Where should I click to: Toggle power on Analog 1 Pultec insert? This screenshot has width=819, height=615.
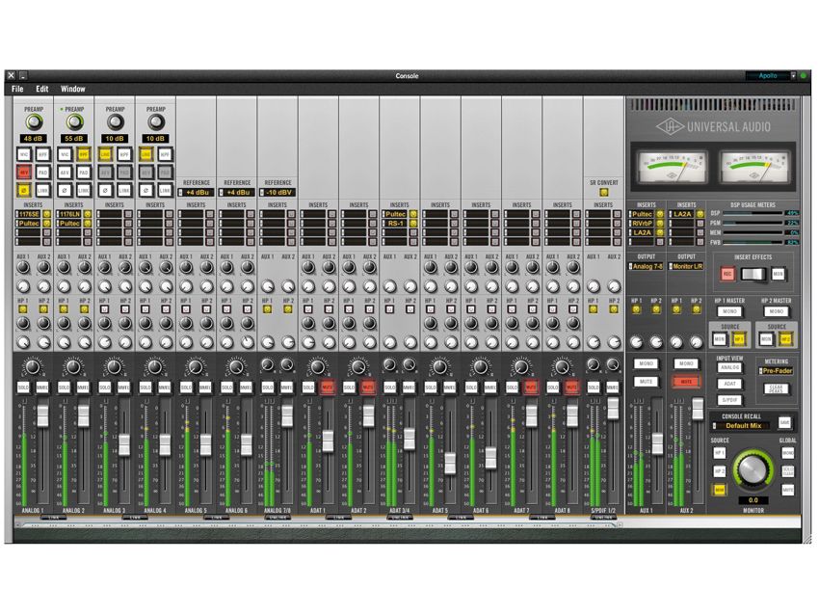(x=47, y=224)
